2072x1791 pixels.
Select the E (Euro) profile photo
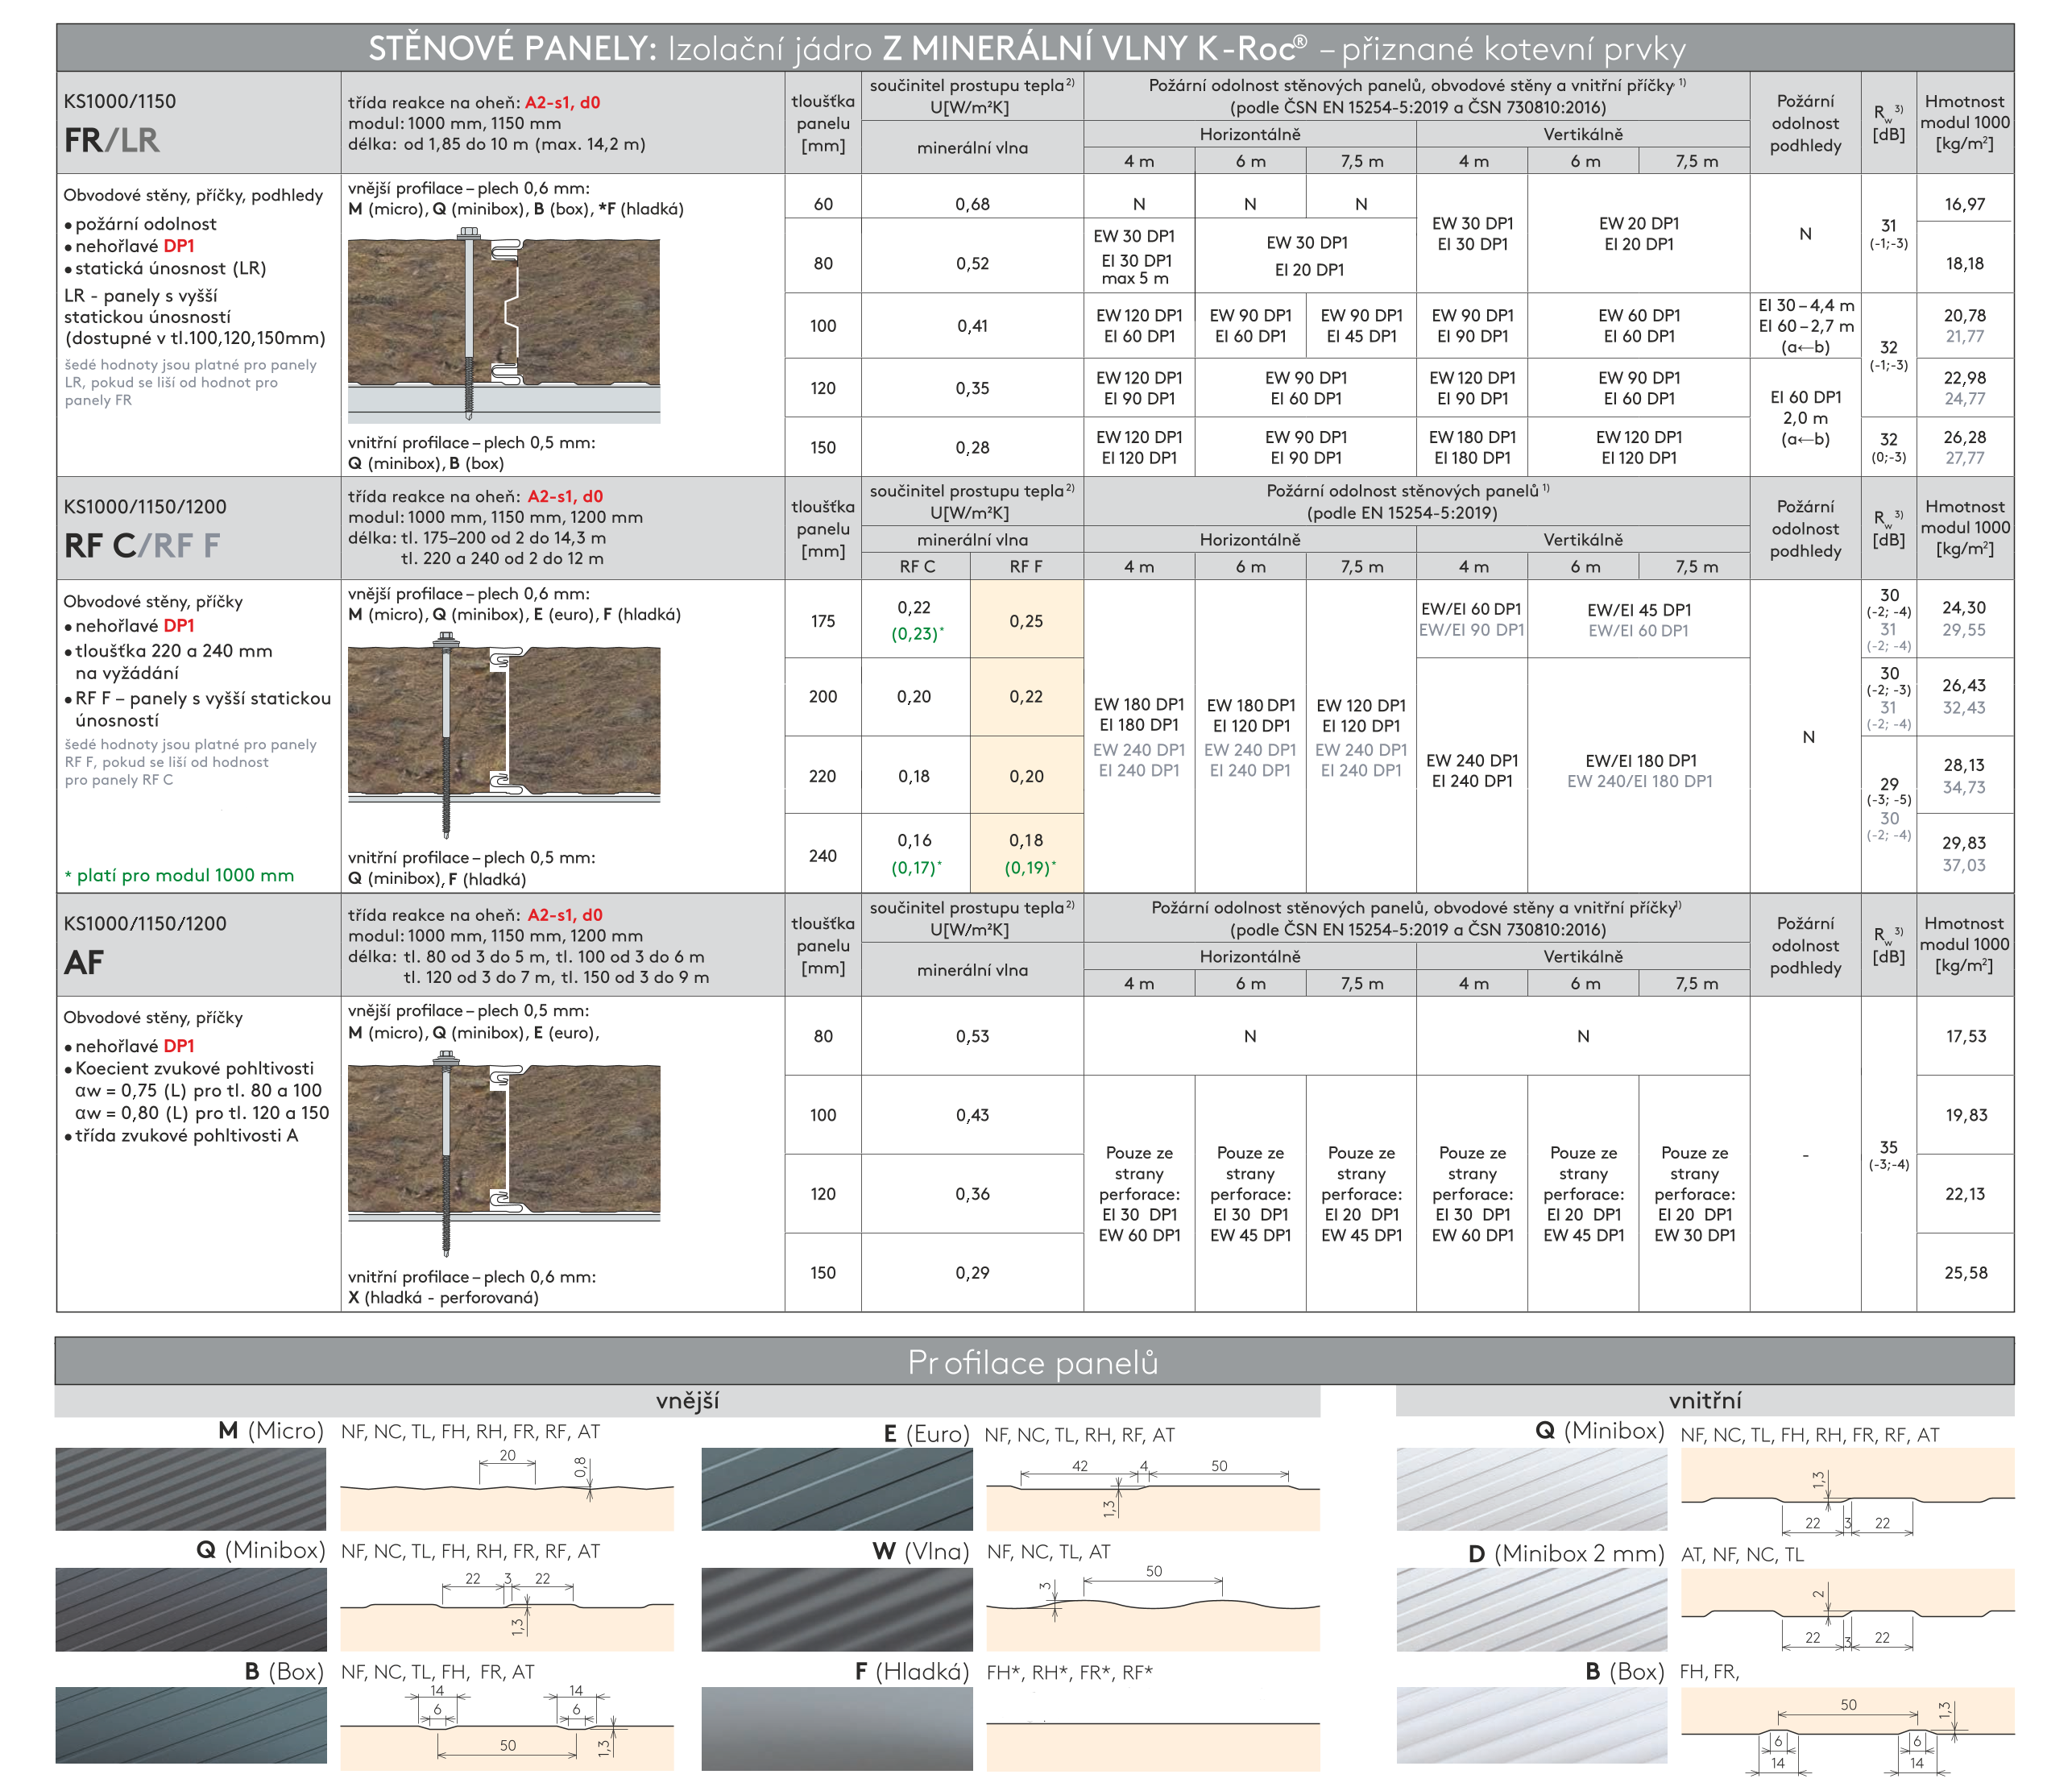[837, 1489]
